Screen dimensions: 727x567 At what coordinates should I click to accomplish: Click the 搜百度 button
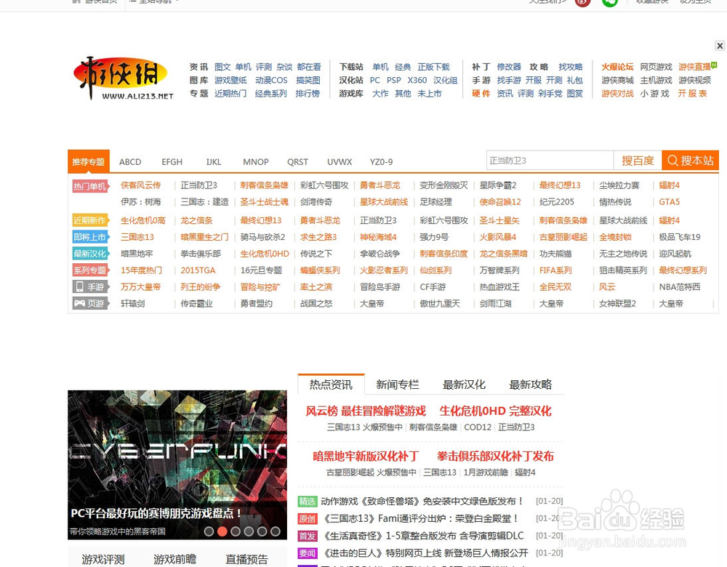coord(638,161)
